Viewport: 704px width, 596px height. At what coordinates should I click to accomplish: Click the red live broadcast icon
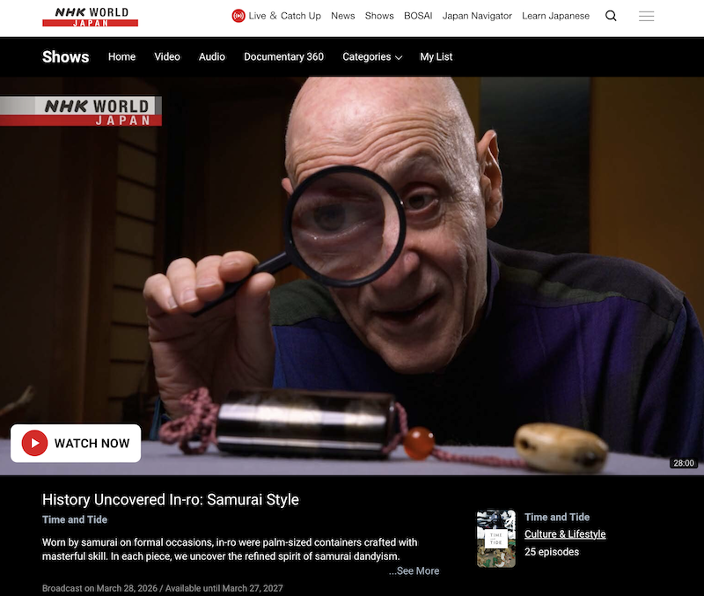[238, 16]
